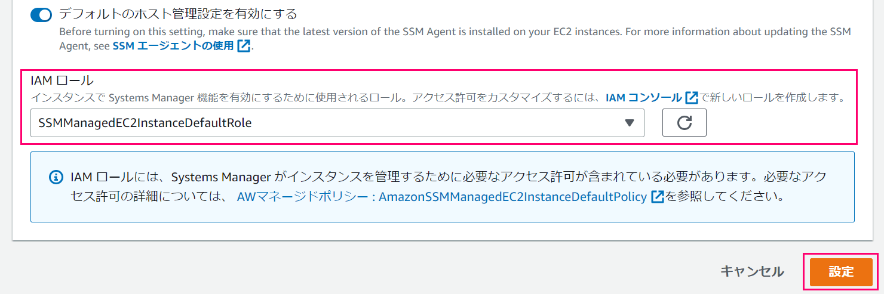Image resolution: width=884 pixels, height=294 pixels.
Task: Click the blue IAM role information notice box
Action: tap(443, 187)
